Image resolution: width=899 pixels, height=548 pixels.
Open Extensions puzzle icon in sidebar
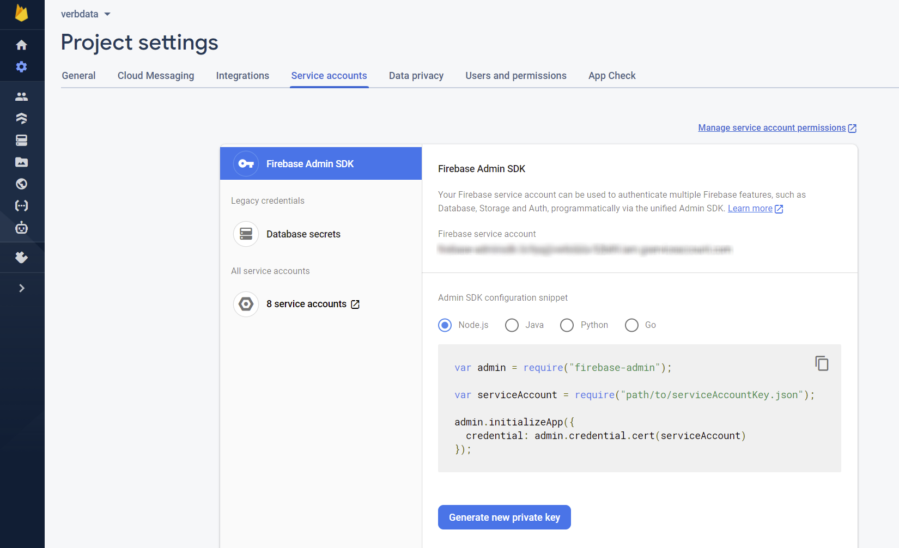click(x=22, y=257)
